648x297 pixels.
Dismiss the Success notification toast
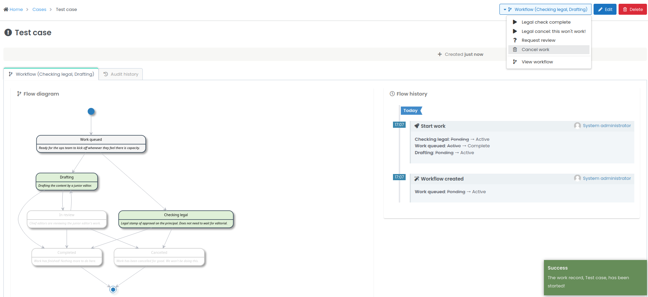pos(595,277)
